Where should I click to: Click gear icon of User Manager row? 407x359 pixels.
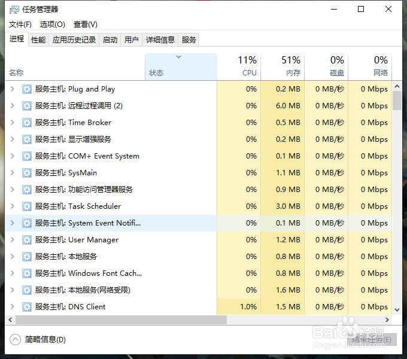pyautogui.click(x=27, y=240)
